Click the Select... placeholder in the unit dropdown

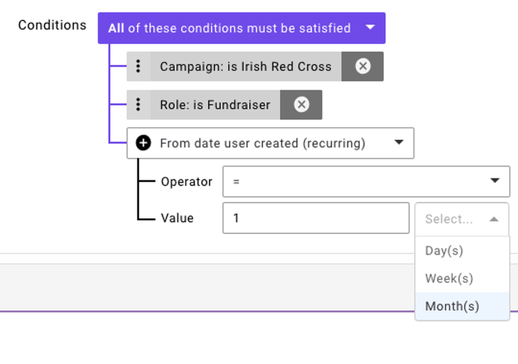pos(449,219)
